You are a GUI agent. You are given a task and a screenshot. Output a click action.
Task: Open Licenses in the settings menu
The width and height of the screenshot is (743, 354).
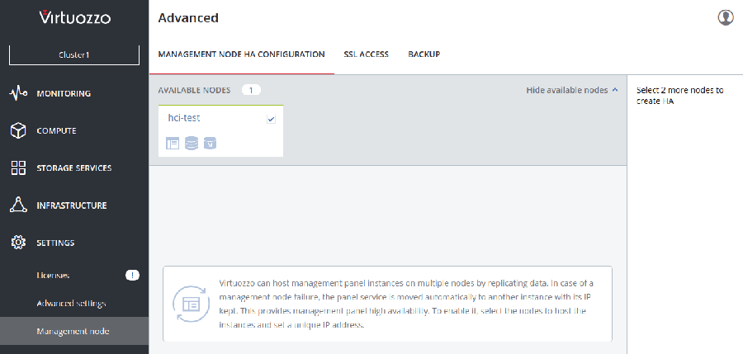click(53, 275)
